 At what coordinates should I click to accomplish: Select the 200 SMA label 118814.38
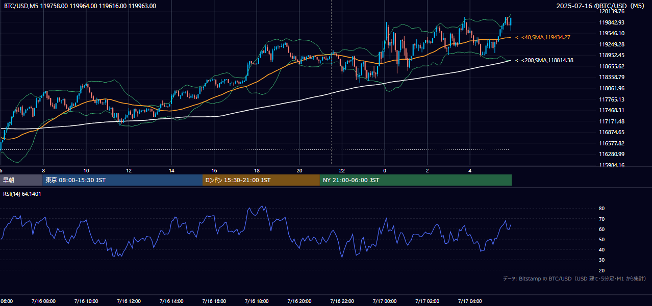coord(544,60)
